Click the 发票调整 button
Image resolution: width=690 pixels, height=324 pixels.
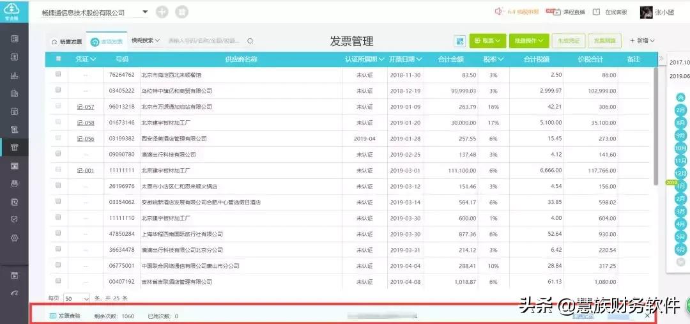pyautogui.click(x=604, y=41)
